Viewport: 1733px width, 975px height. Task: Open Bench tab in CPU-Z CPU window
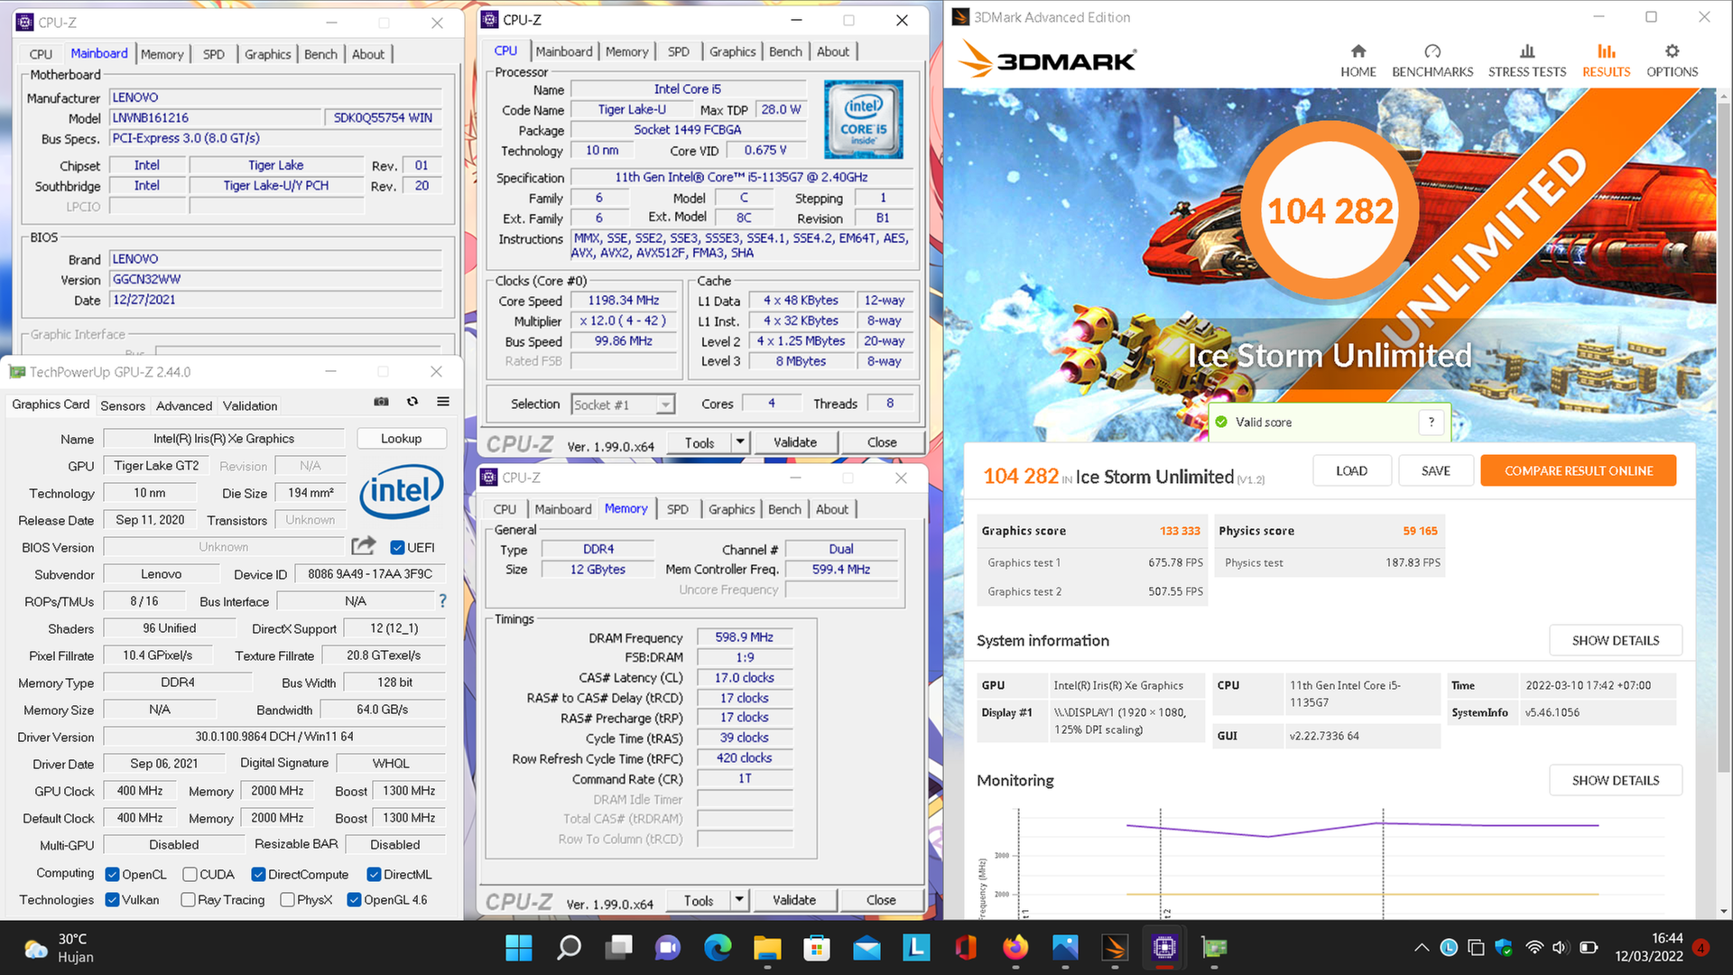point(785,51)
